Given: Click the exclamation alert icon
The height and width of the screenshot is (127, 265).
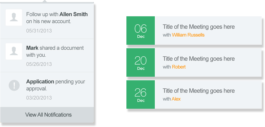Looking at the screenshot, I should [14, 85].
